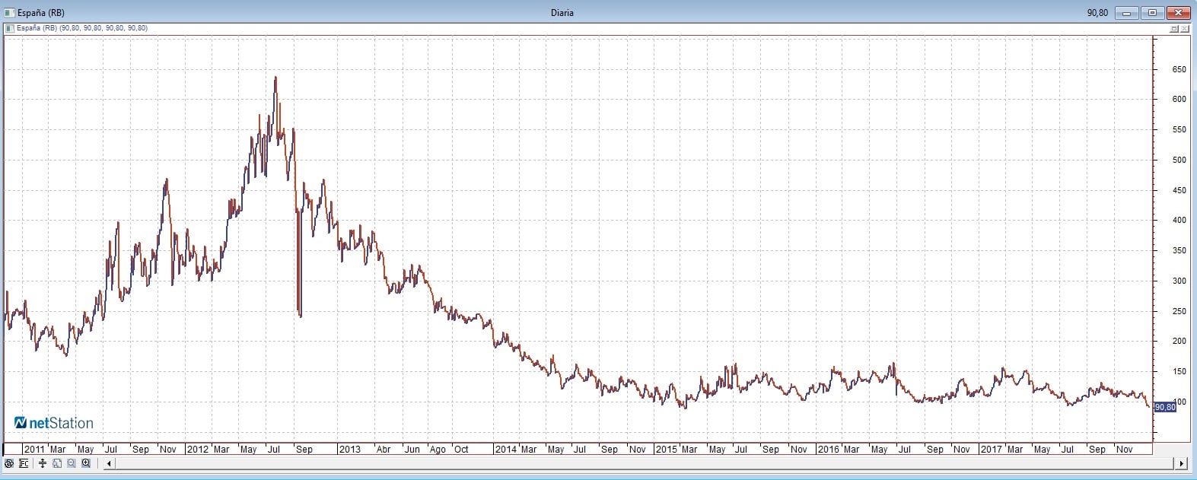Click the España (RB) title bar window icon
The height and width of the screenshot is (480, 1197).
click(x=9, y=12)
